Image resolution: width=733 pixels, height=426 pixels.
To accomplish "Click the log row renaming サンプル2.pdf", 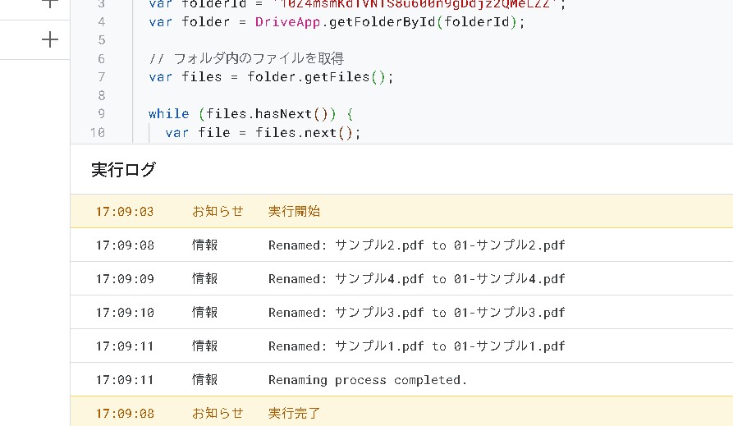I will (x=416, y=245).
